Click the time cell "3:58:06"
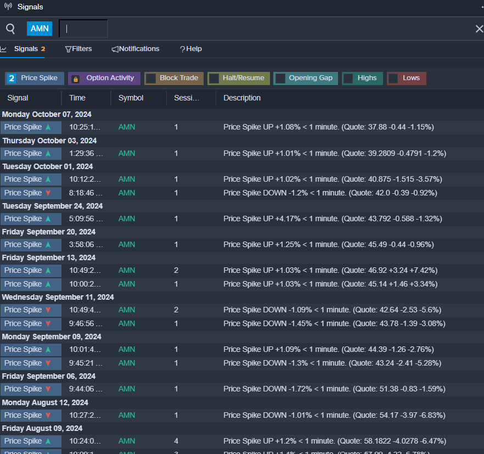The image size is (484, 454). tap(86, 245)
